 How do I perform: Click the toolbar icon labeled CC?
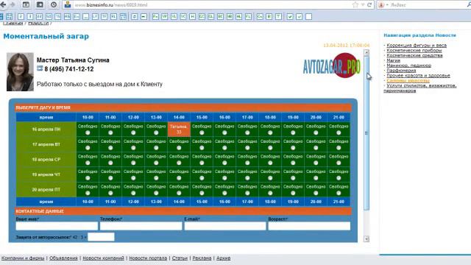[202, 16]
